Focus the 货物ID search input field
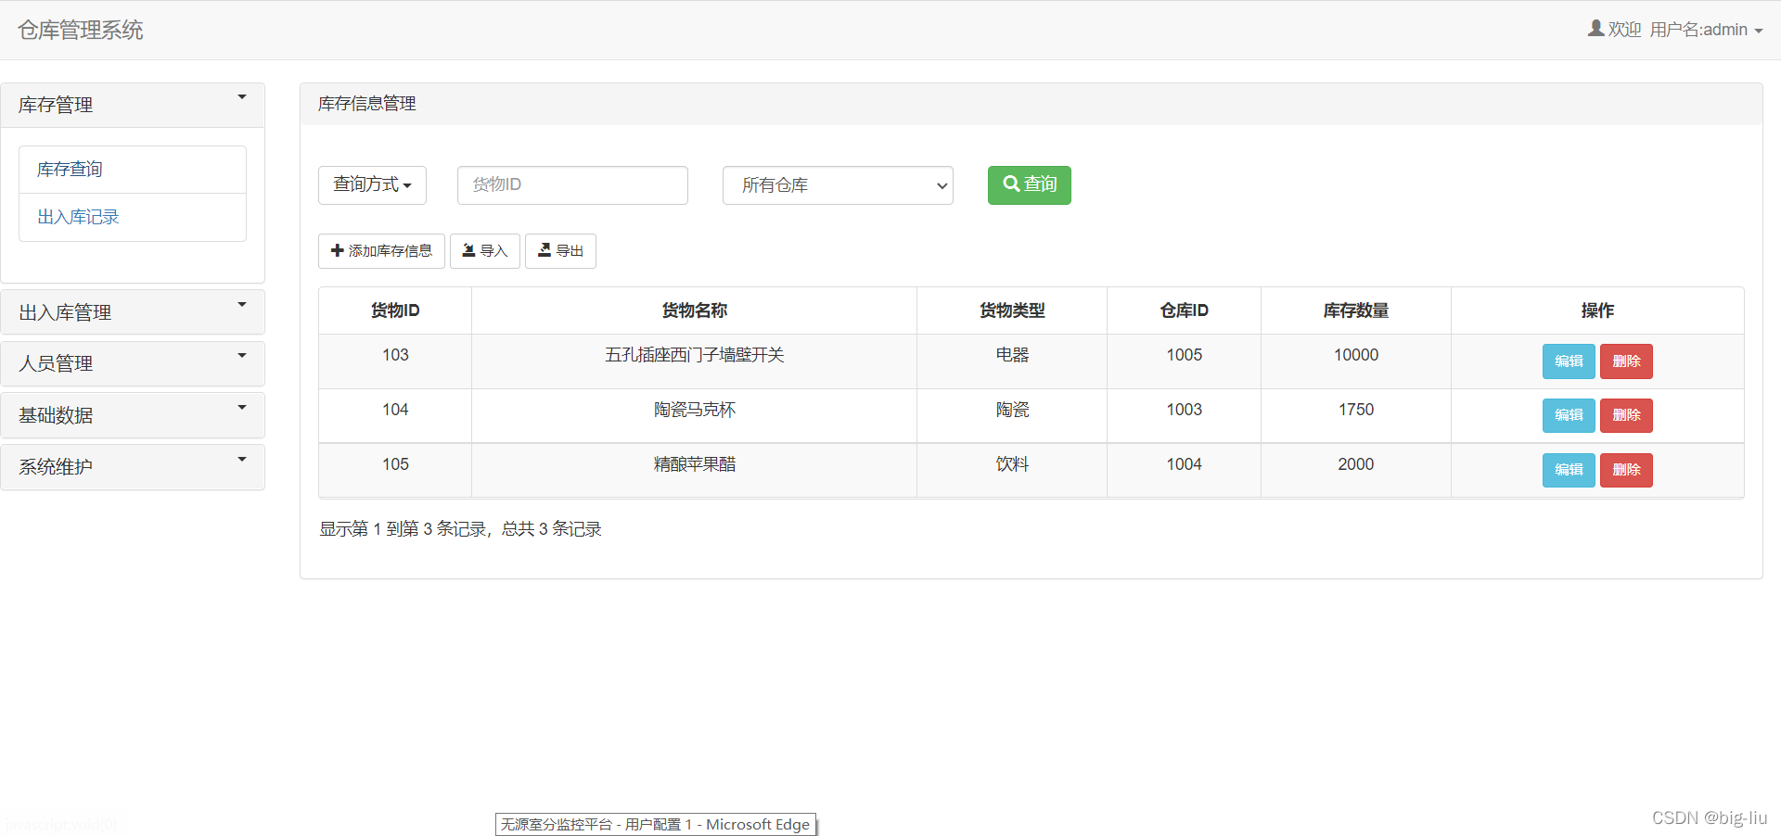Image resolution: width=1781 pixels, height=836 pixels. point(572,184)
